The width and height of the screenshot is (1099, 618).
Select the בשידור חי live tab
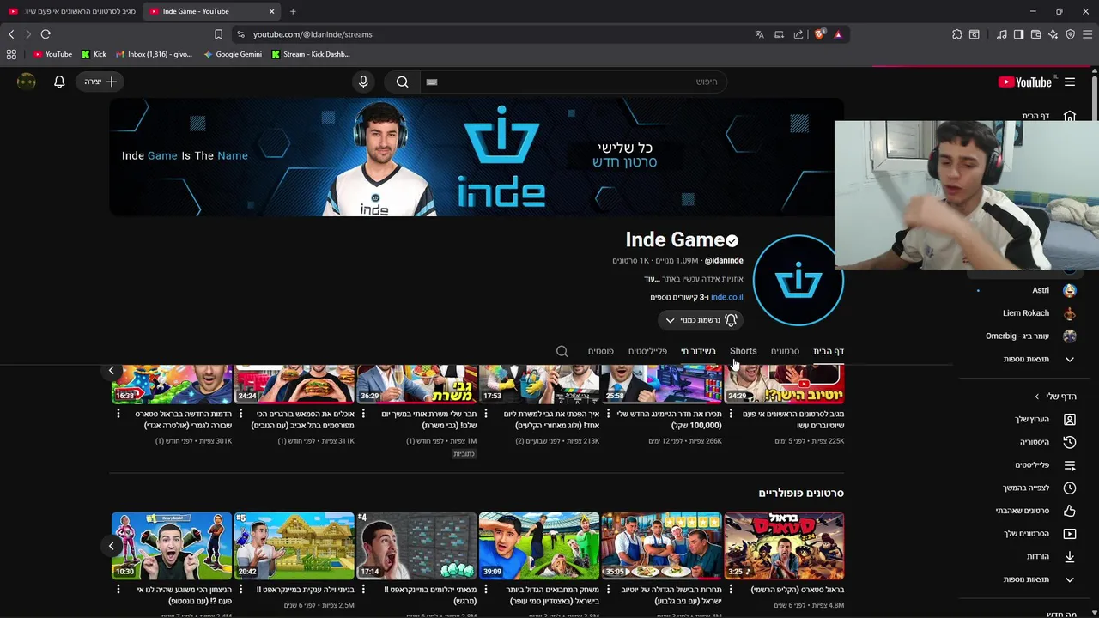coord(698,351)
